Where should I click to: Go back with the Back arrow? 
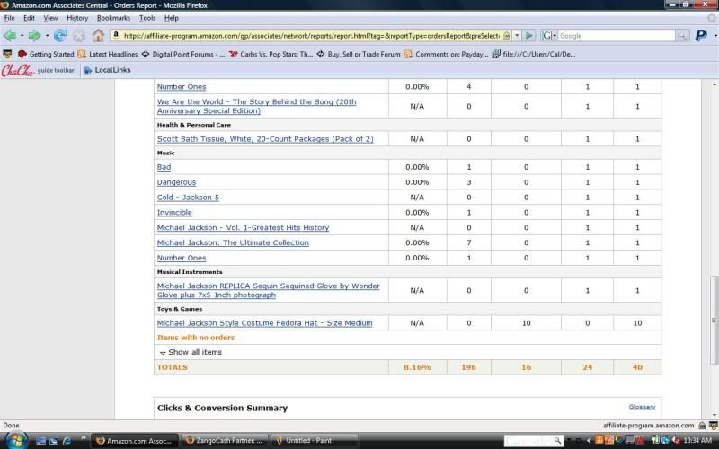(10, 35)
